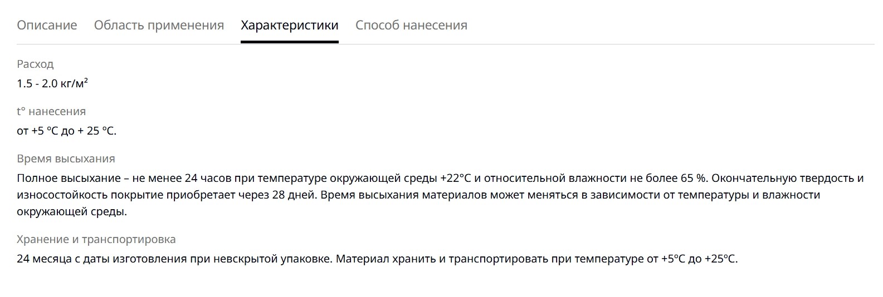Viewport: 883px width, 297px height.
Task: Select the Характеристики tab
Action: tap(290, 25)
